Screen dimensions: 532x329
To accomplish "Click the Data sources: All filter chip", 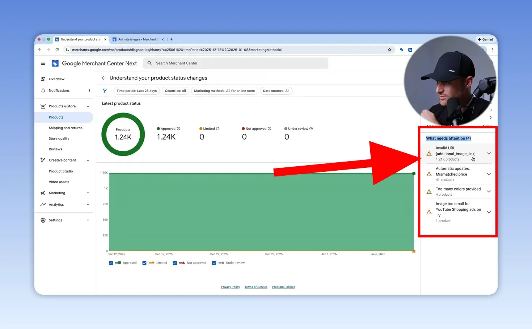I will [276, 91].
